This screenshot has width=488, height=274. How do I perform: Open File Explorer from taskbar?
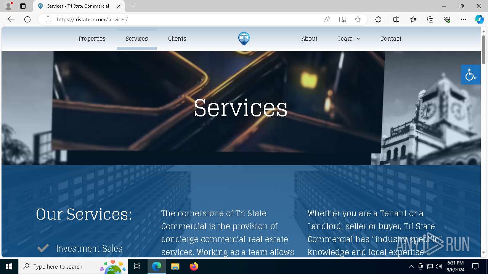(175, 266)
